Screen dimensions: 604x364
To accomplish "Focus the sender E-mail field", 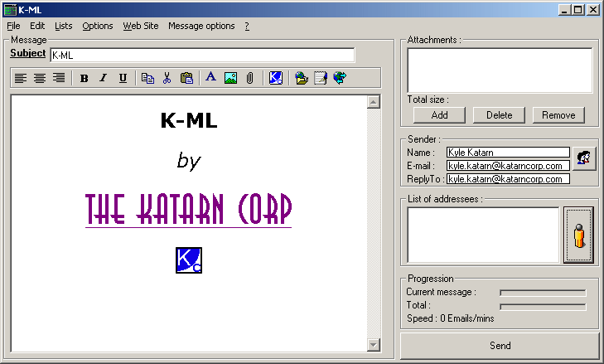I will [508, 166].
